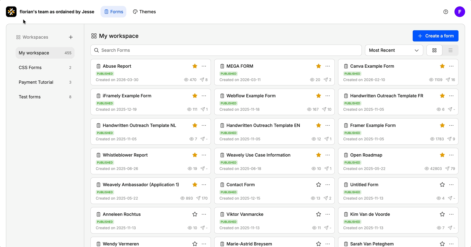Viewport: 471px width, 247px height.
Task: Open more options for Framer Example Form
Action: click(451, 125)
